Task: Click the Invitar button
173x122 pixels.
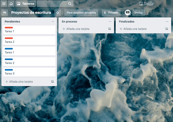Action: pos(139,13)
